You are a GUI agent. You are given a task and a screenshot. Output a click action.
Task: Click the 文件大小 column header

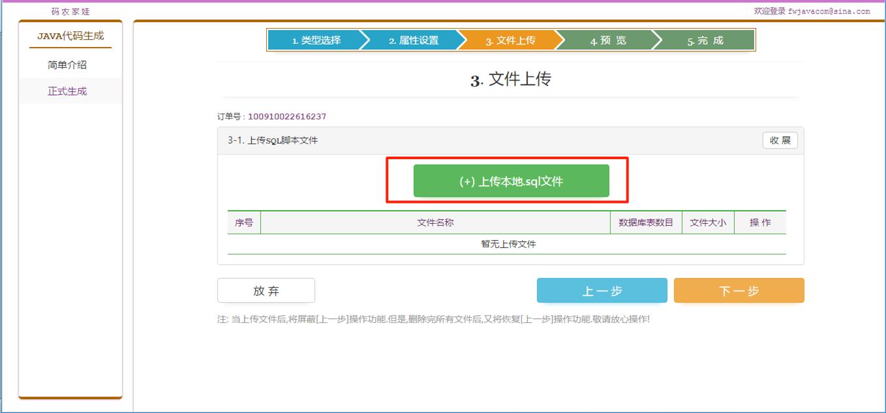708,222
